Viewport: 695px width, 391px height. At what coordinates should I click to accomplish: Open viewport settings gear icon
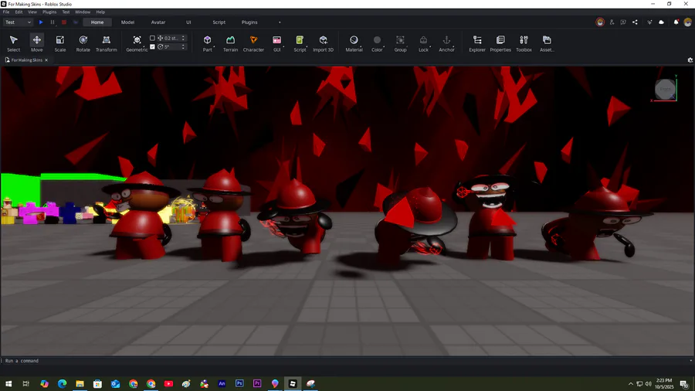690,59
